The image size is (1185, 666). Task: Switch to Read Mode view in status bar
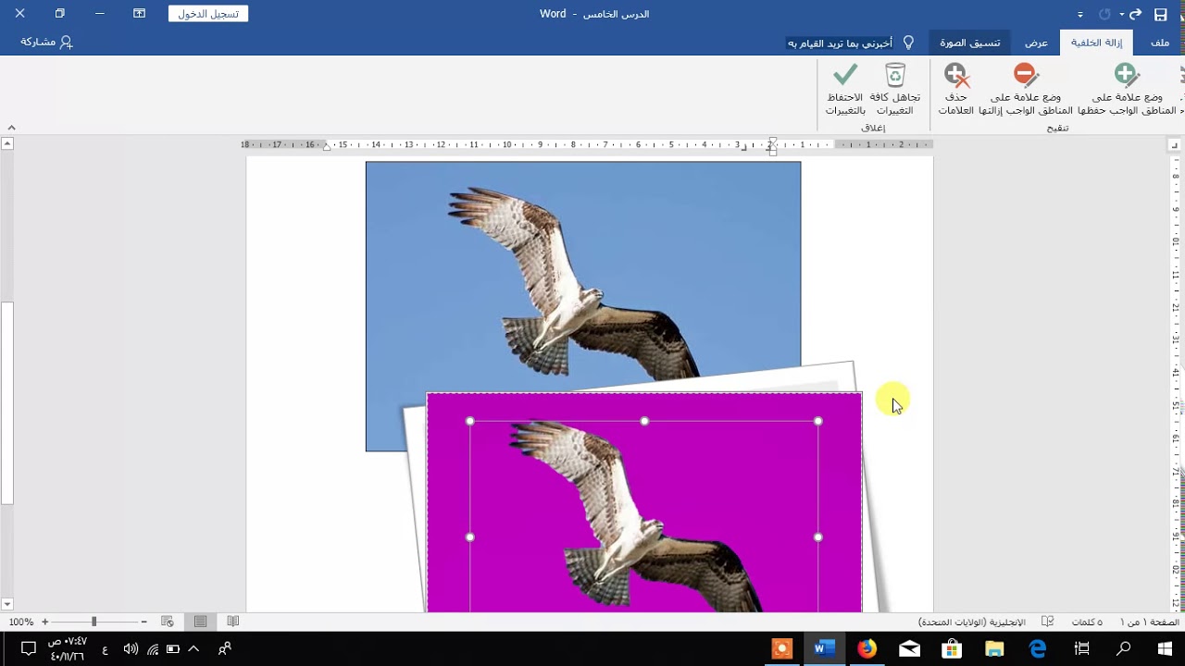[x=232, y=622]
